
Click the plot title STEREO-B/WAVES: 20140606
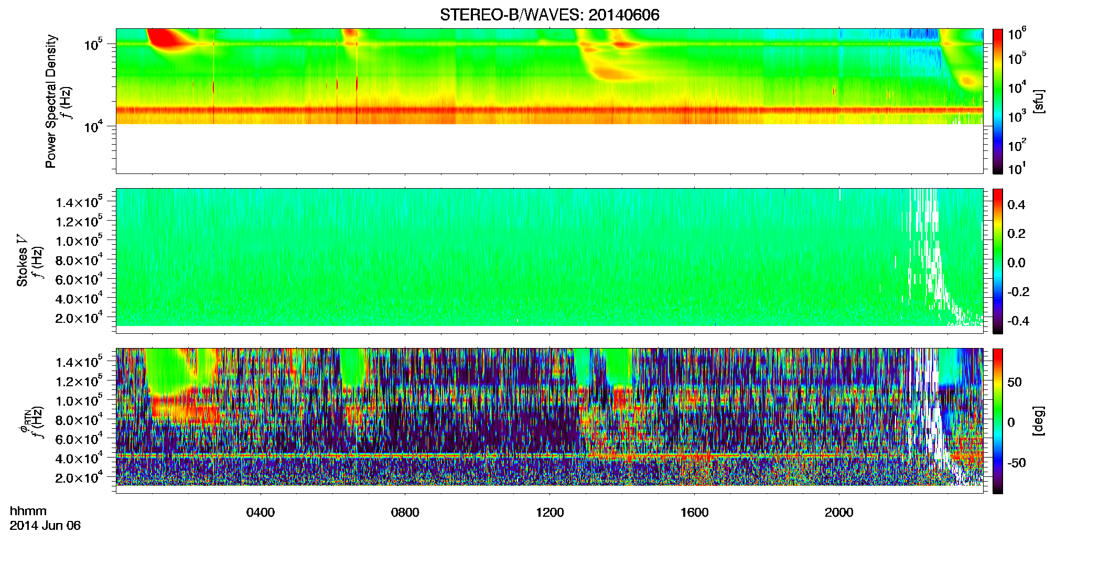click(x=549, y=15)
